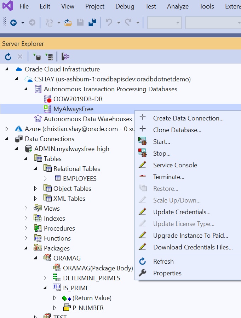241x318 pixels.
Task: Select the P_NUMBER parameter item
Action: pyautogui.click(x=88, y=308)
